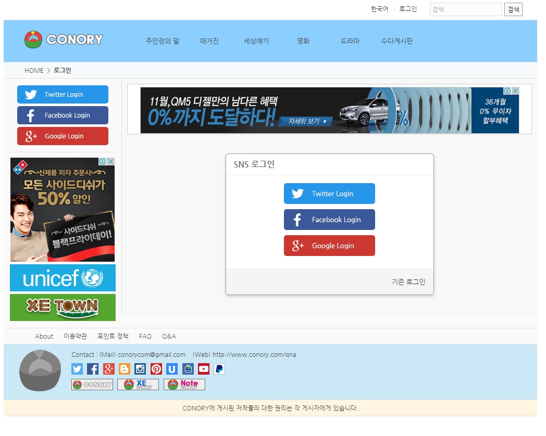
Task: Click the Instagram icon in footer
Action: coord(140,369)
